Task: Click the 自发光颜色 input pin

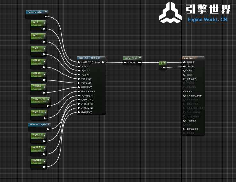Action: coord(184,79)
